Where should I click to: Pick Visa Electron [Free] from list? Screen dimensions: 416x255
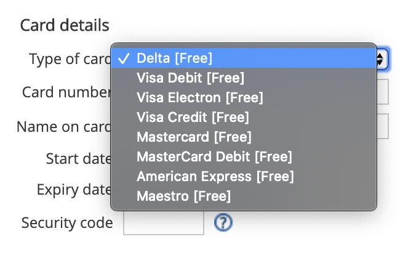point(244,97)
